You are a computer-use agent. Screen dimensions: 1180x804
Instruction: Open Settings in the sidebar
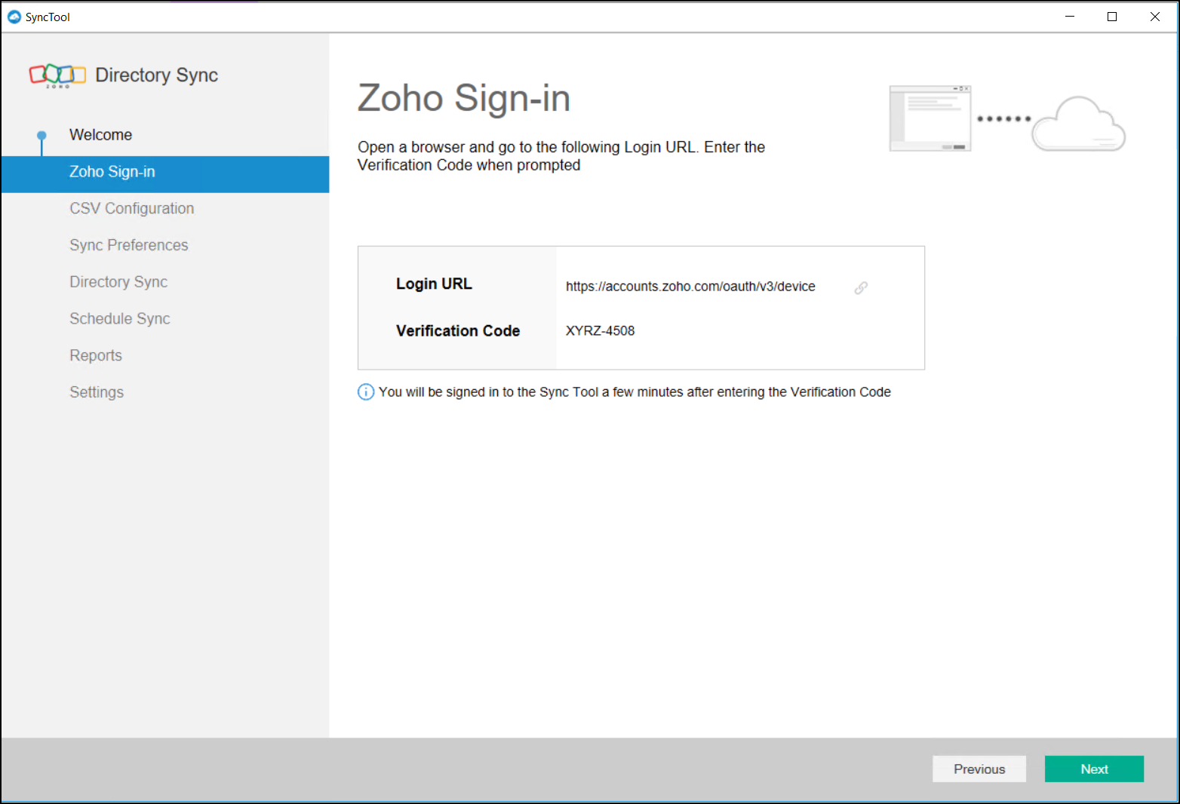pos(97,392)
